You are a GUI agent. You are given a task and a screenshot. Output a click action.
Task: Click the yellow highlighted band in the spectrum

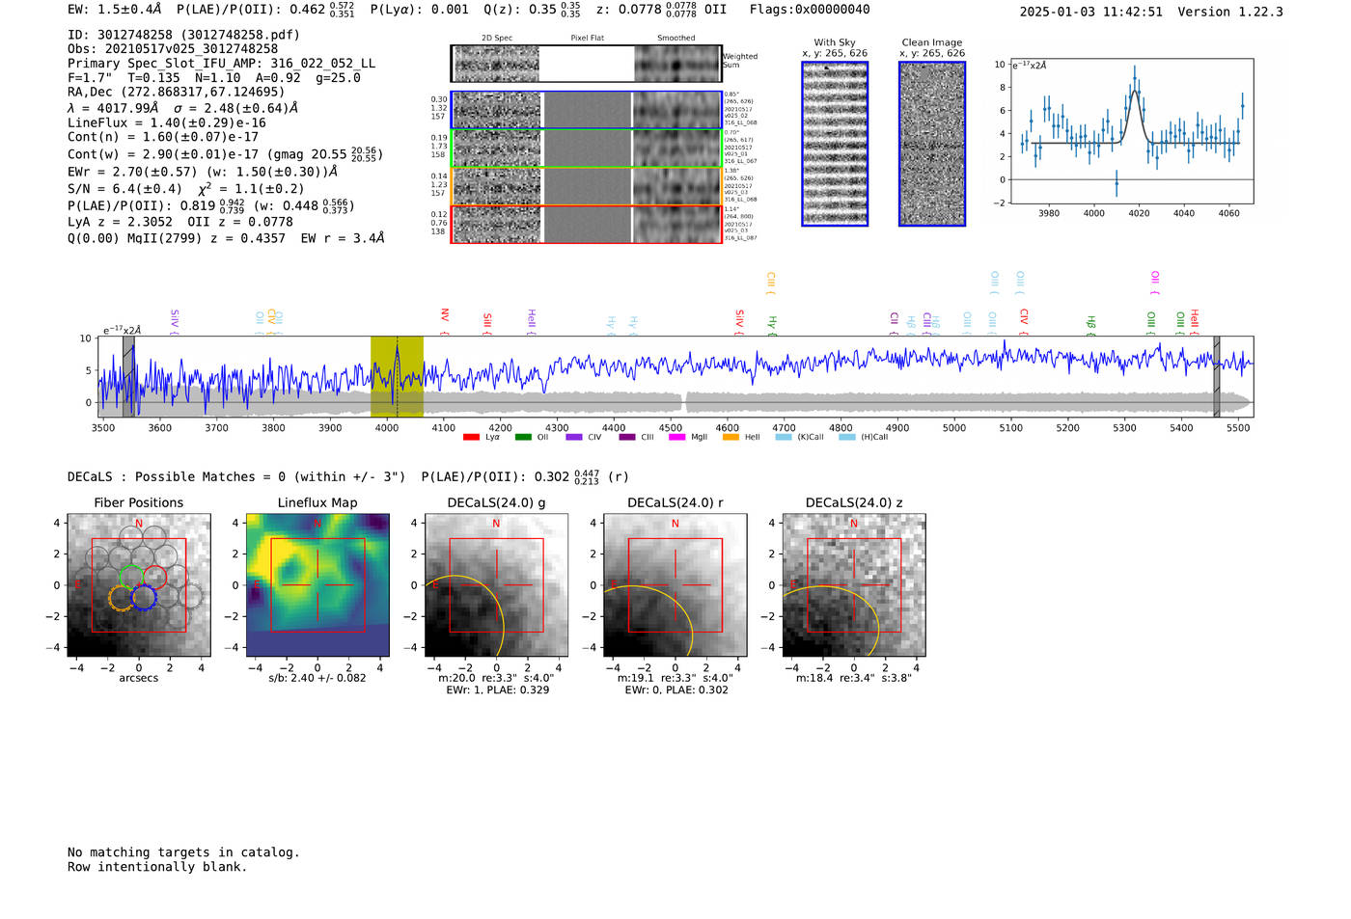click(397, 377)
